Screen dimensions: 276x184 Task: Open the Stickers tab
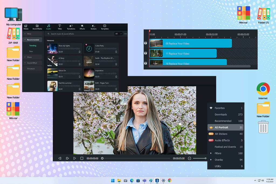pyautogui.click(x=94, y=27)
